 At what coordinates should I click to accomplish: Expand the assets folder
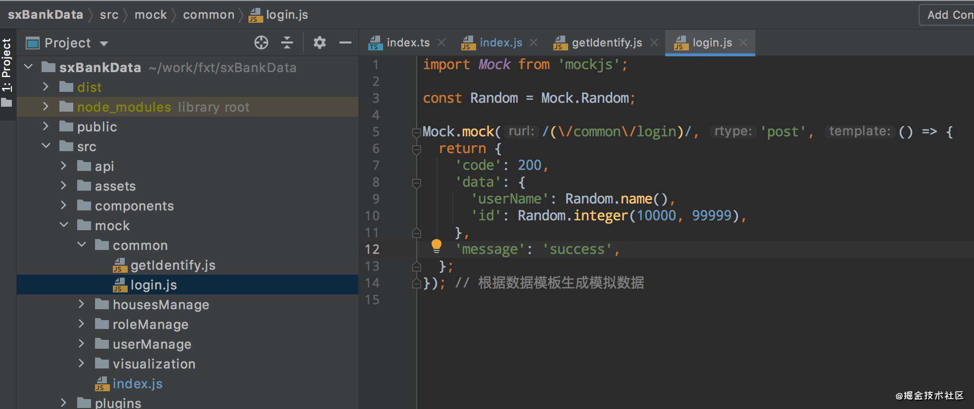63,186
